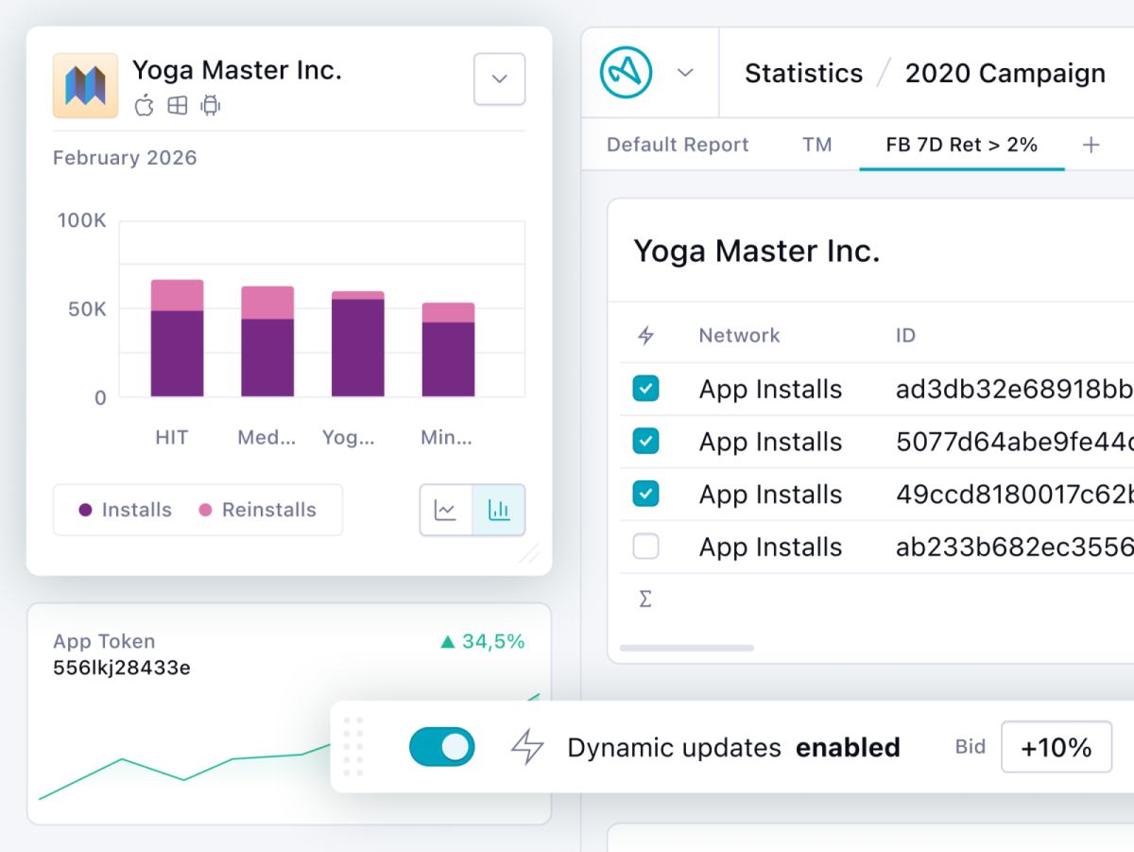Click ID cell 5077d64abe9fe44
1134x852 pixels.
[x=1014, y=442]
